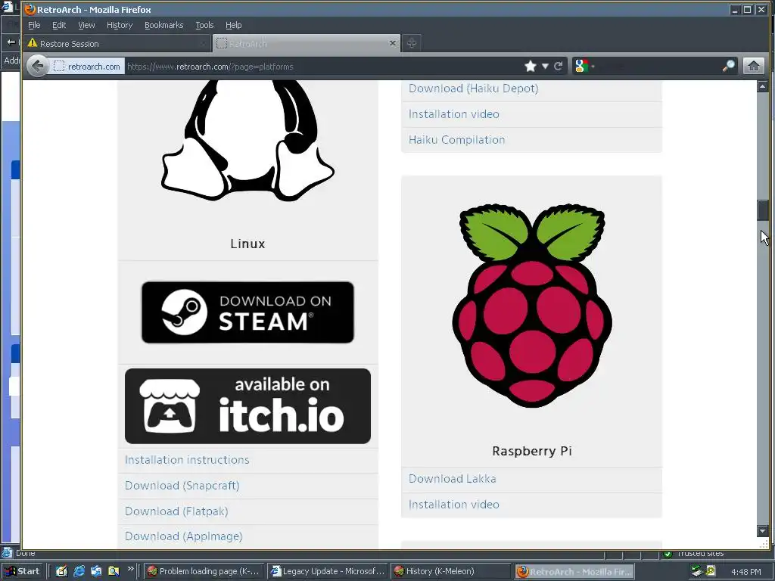Expand quick launch overflow chevron

pyautogui.click(x=130, y=569)
